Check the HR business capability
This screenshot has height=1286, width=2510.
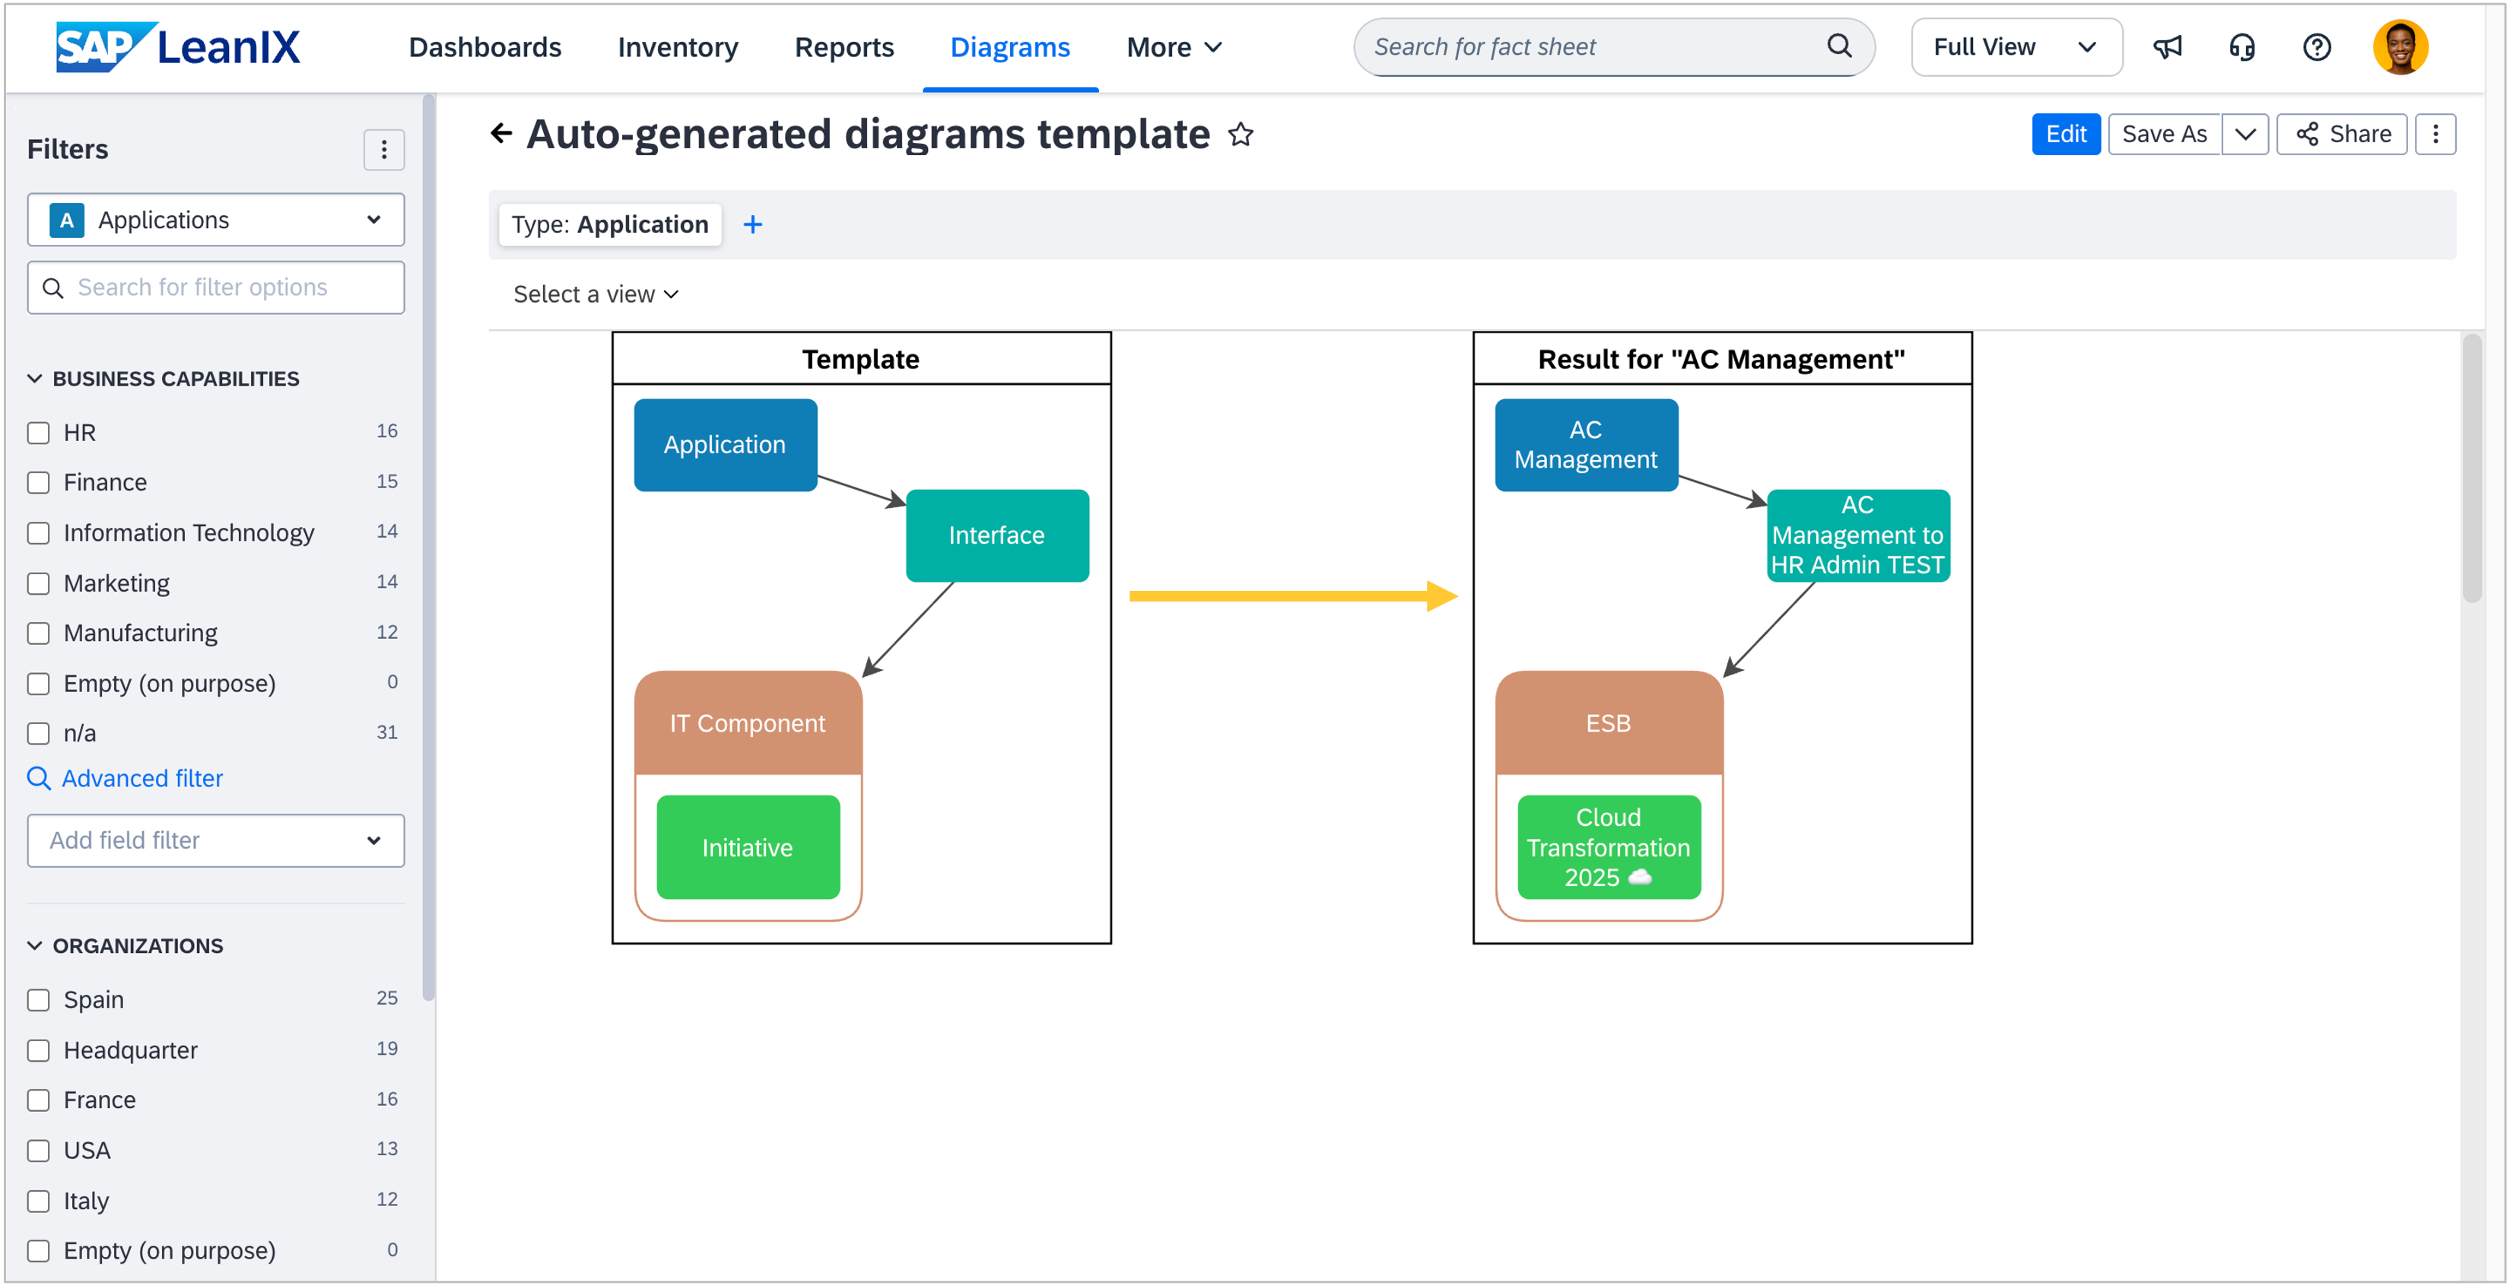coord(39,433)
